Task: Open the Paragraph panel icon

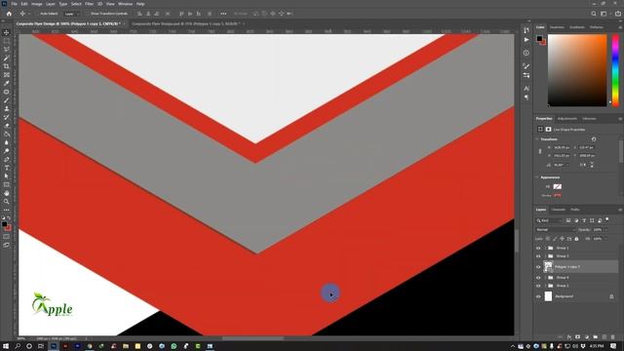Action: 526,97
